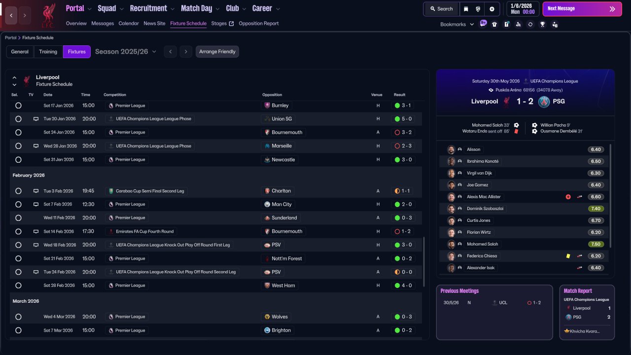Select the radio button for the Newcastle fixture

click(x=18, y=160)
